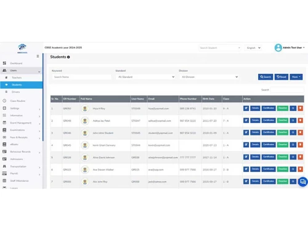Screen dimensions: 308x231
Task: Select Students item in sidebar
Action: pos(22,85)
